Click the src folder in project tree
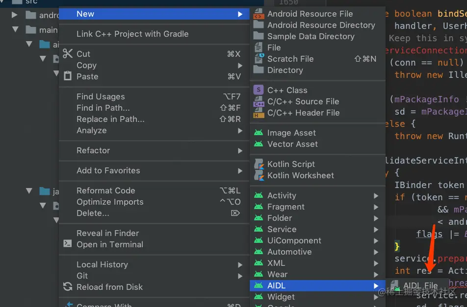 (25, 2)
